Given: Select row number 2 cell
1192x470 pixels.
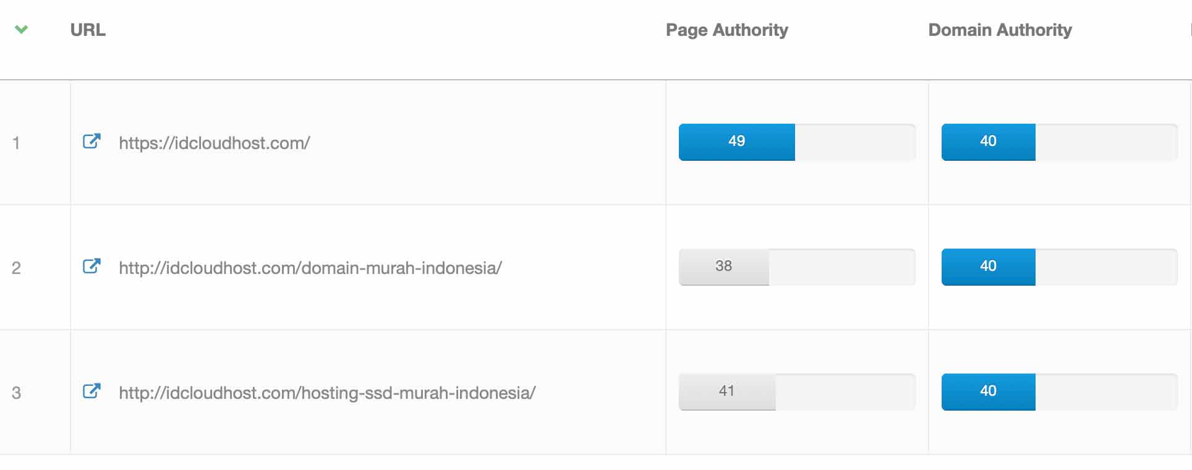Looking at the screenshot, I should pos(16,268).
